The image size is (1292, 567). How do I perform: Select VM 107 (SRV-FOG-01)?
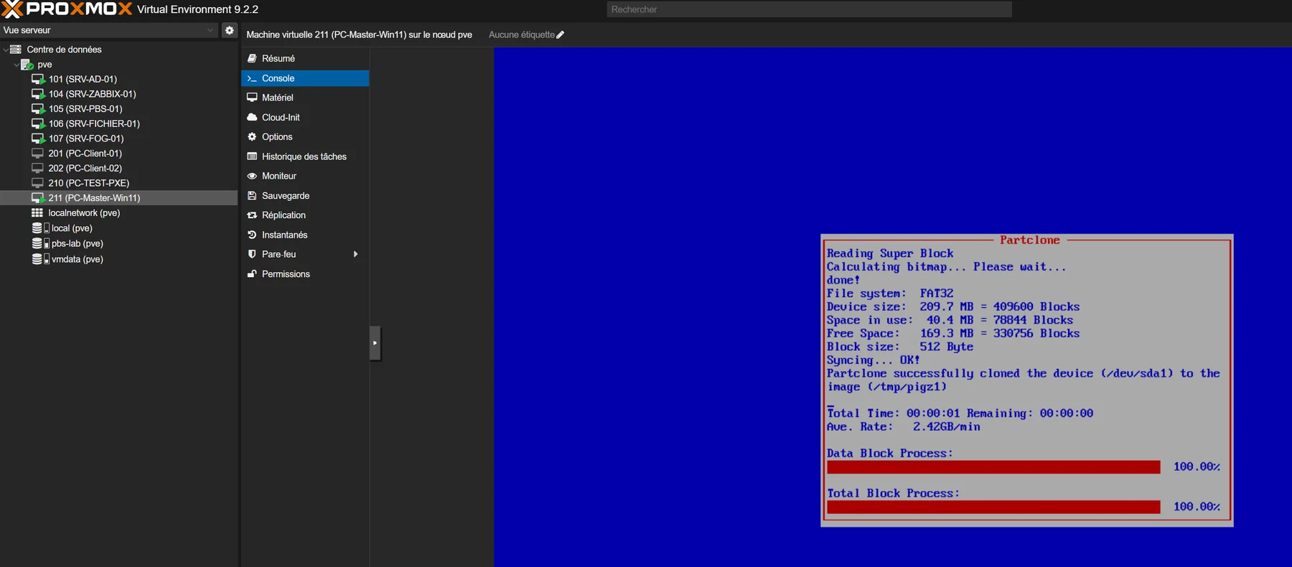coord(118,139)
